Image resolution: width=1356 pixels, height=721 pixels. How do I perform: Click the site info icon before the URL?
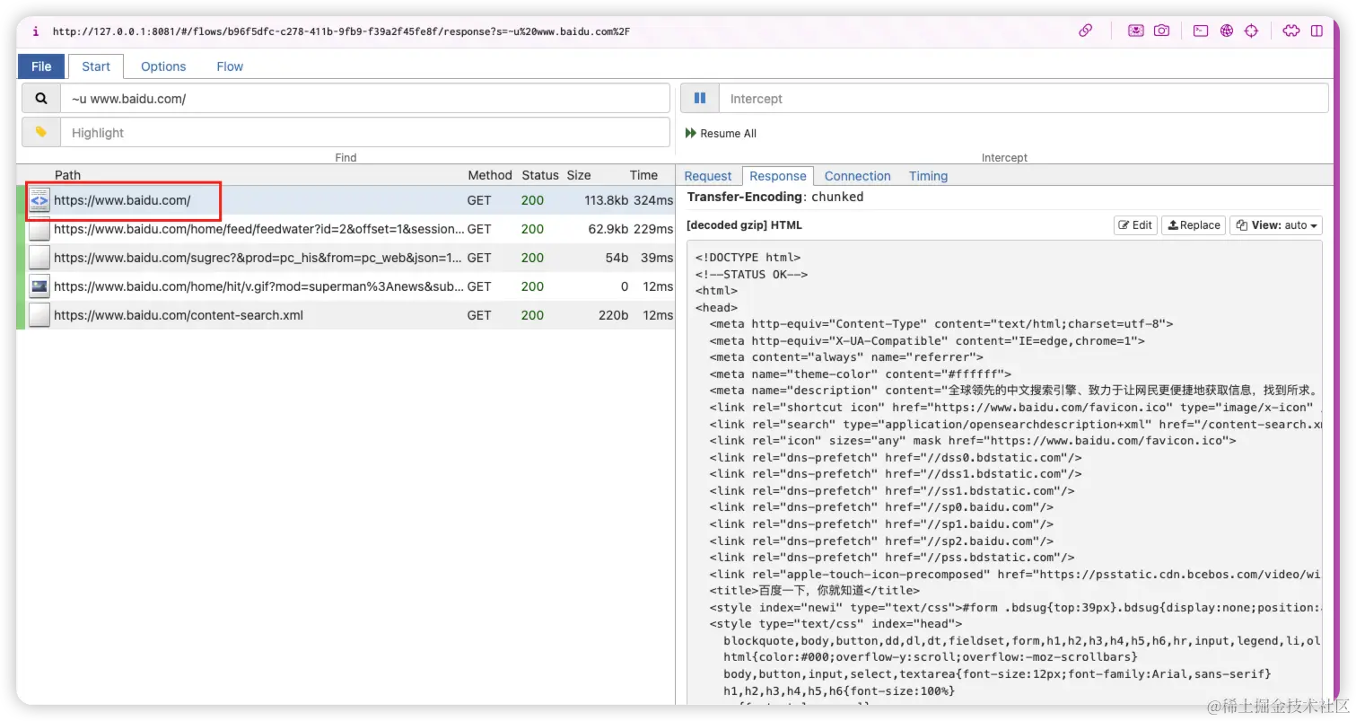(36, 31)
